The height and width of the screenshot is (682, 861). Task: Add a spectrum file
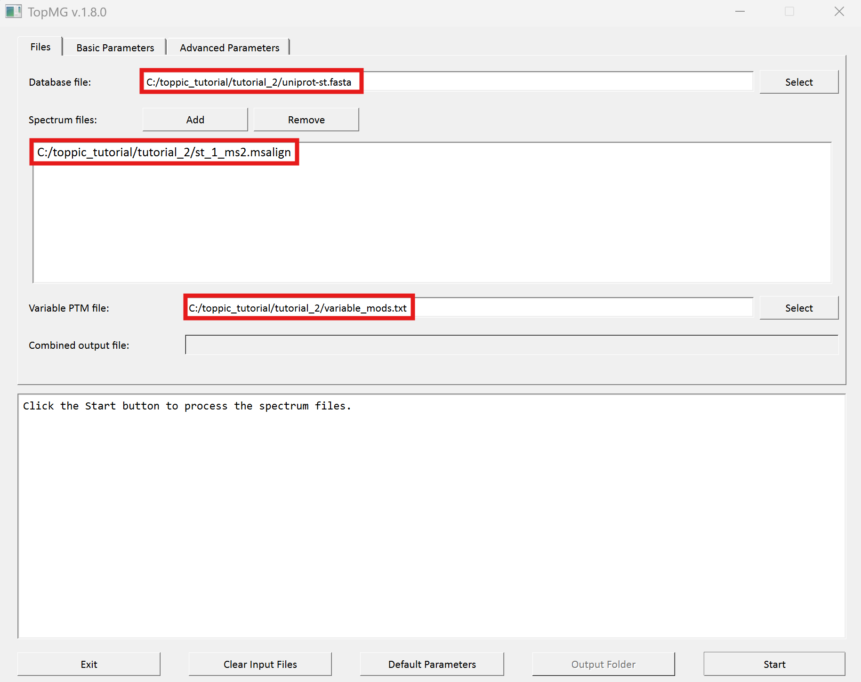tap(195, 120)
